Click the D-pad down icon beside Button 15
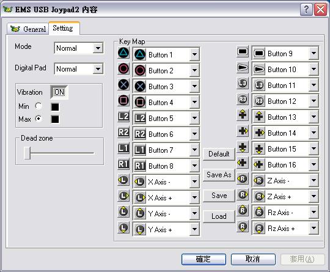This screenshot has width=330, height=272. pyautogui.click(x=243, y=147)
